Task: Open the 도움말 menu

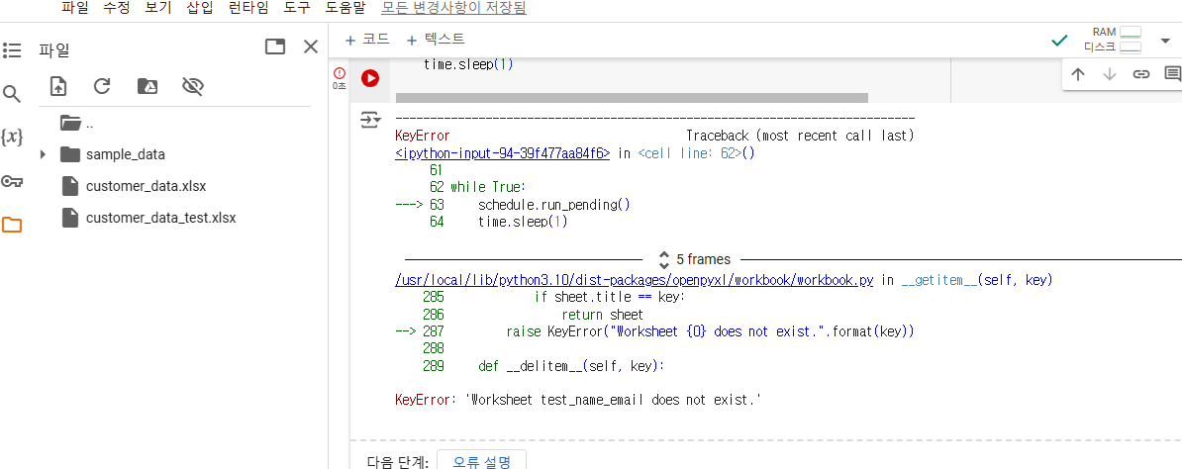Action: (x=345, y=8)
